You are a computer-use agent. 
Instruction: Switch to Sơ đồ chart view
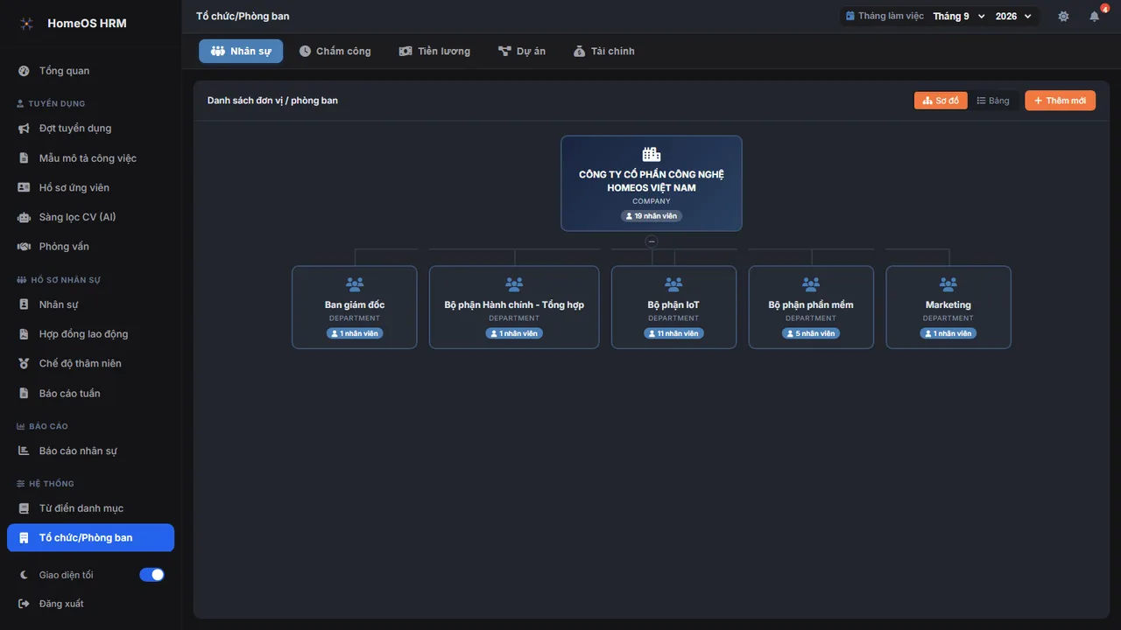coord(941,101)
